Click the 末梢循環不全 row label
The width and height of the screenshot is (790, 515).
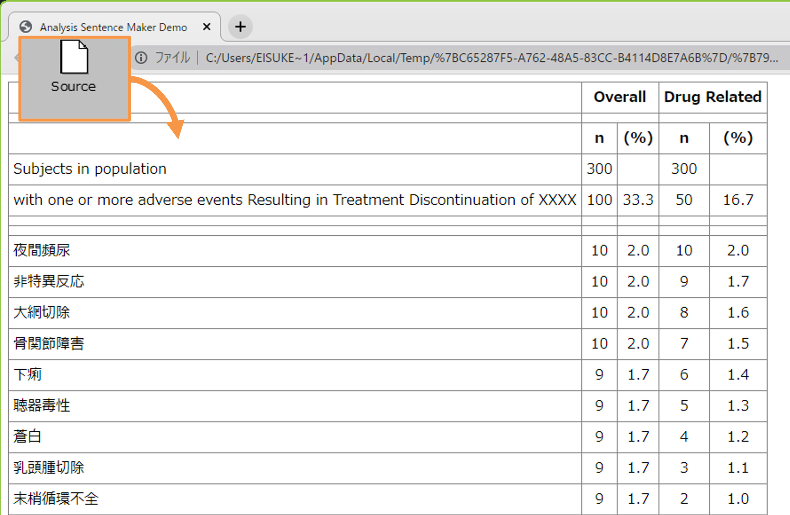click(x=56, y=498)
